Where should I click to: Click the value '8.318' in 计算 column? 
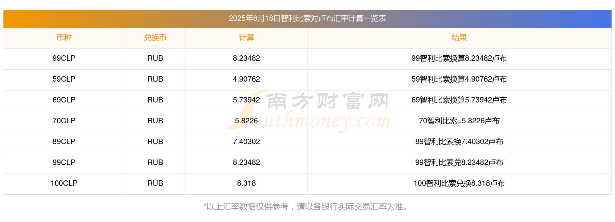(x=246, y=183)
